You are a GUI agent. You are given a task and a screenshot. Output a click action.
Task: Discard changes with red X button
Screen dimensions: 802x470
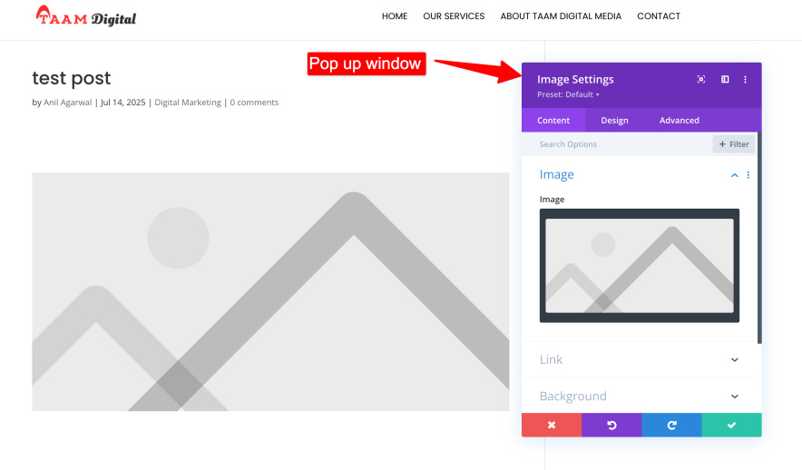click(x=552, y=425)
